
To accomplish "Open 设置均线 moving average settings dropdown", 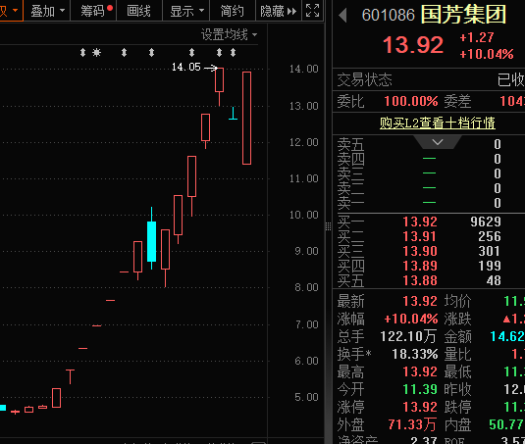I will tap(229, 34).
